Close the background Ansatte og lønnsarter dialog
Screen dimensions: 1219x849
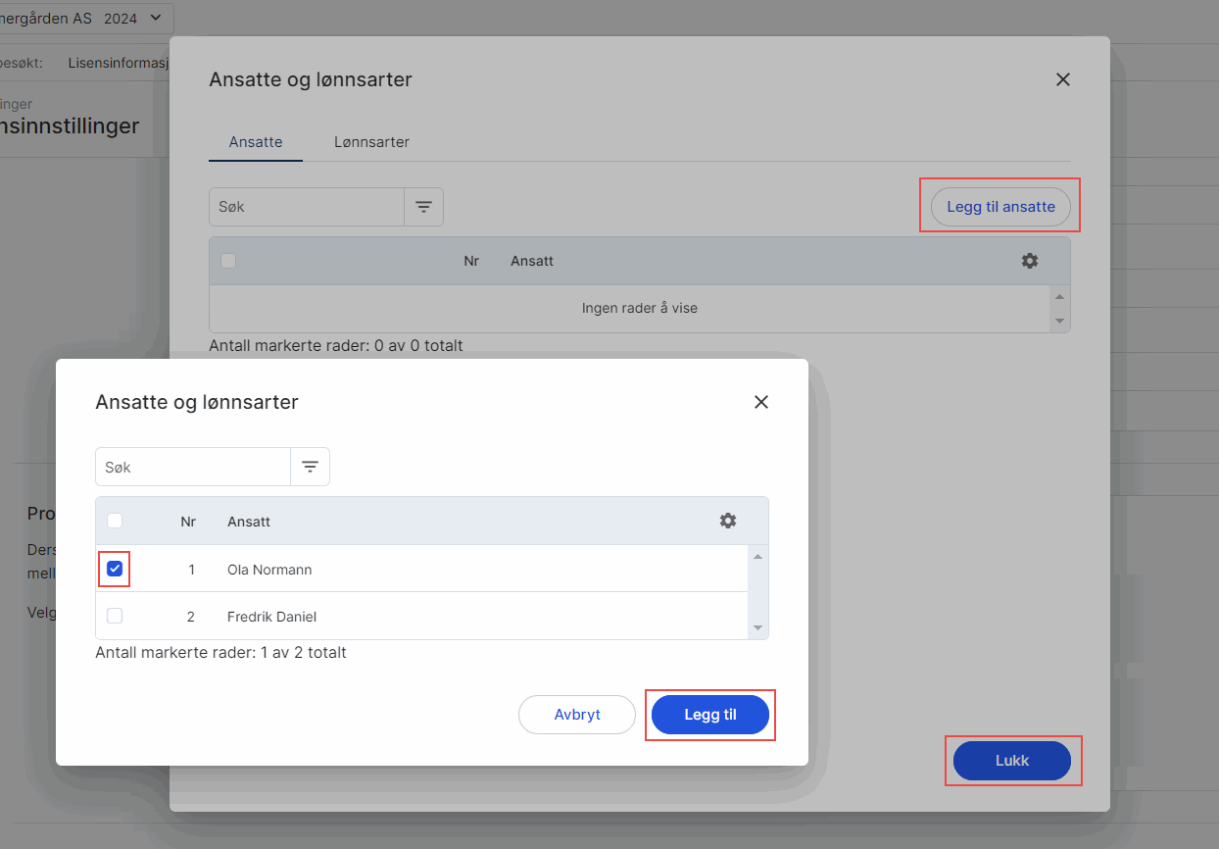pos(1063,79)
